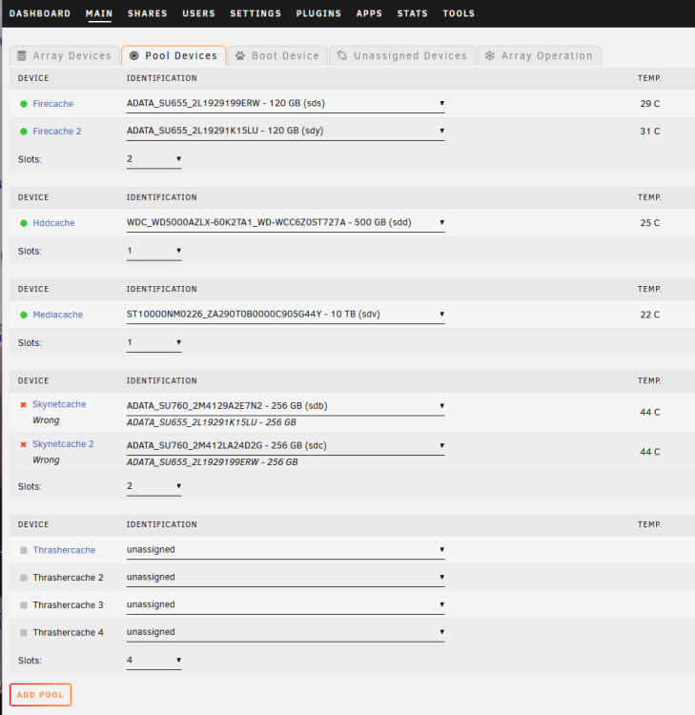
Task: Open the Skynetcache 2 device identification dropdown
Action: [x=285, y=445]
